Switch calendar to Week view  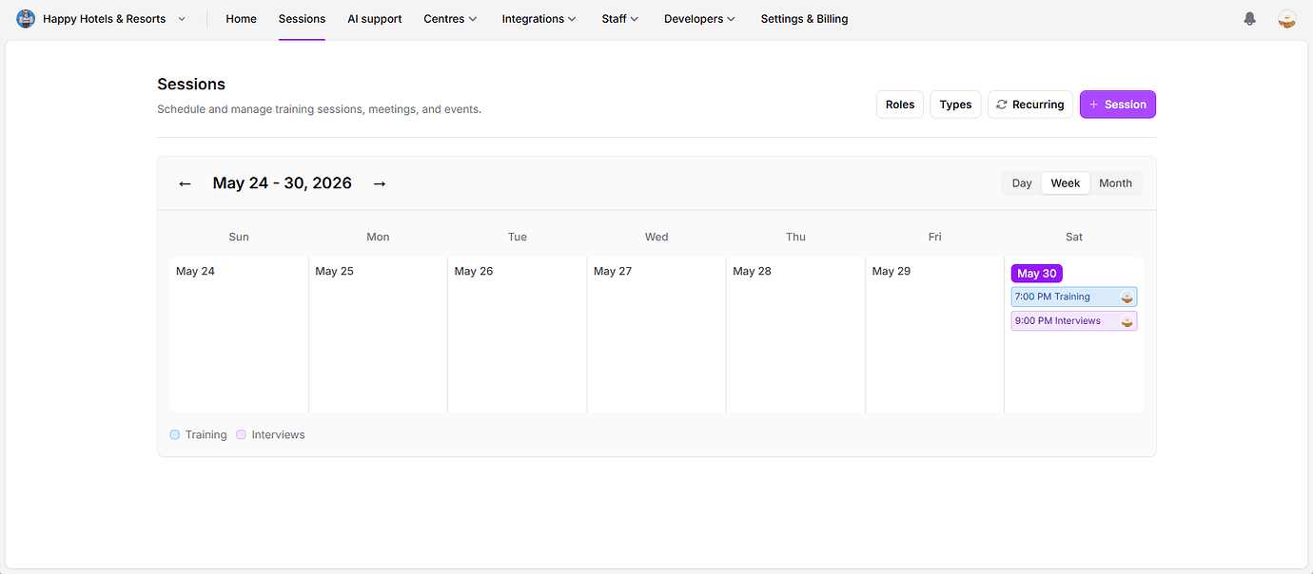pyautogui.click(x=1066, y=183)
